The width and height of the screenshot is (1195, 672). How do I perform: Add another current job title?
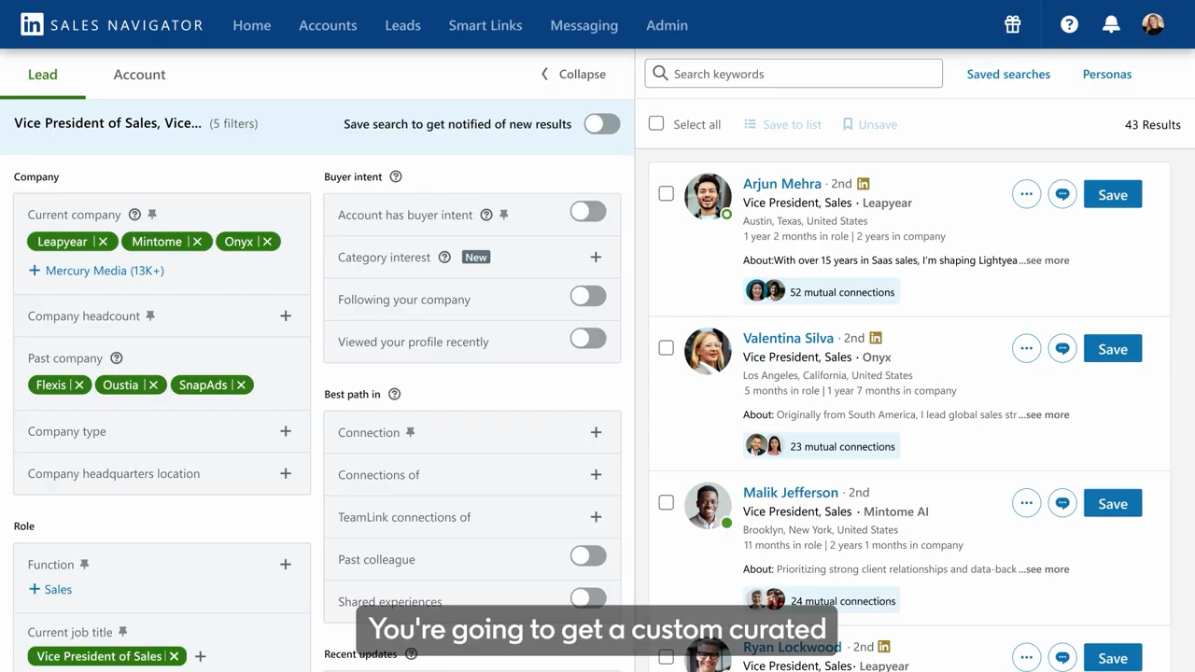click(200, 656)
